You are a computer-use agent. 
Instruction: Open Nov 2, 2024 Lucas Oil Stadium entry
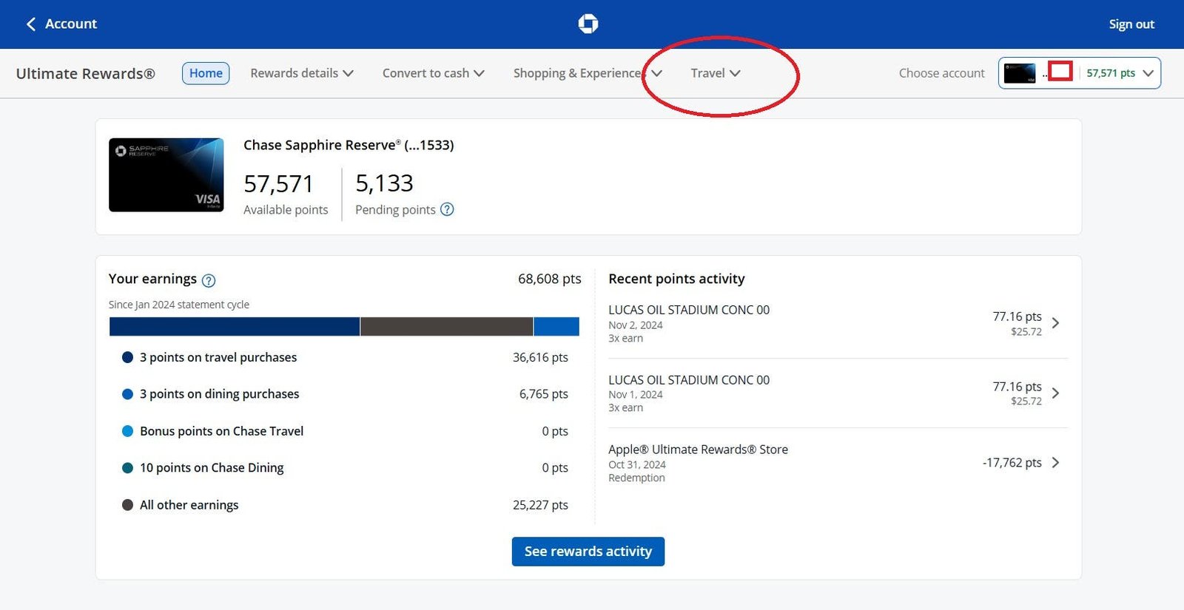838,323
